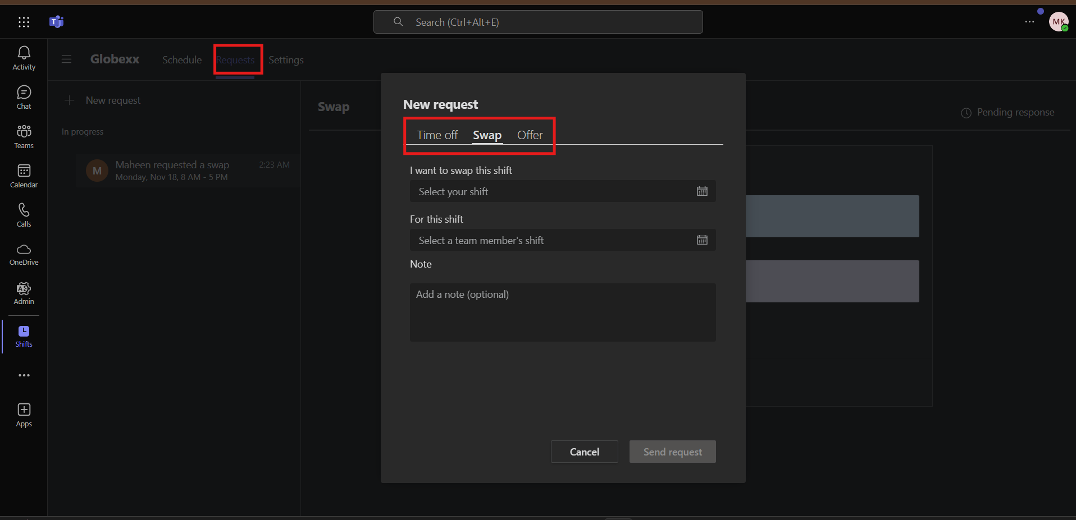Toggle the hamburger menu next to Globexx
The width and height of the screenshot is (1076, 520).
[x=66, y=59]
